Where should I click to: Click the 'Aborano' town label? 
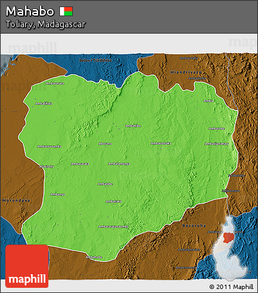pos(105,144)
